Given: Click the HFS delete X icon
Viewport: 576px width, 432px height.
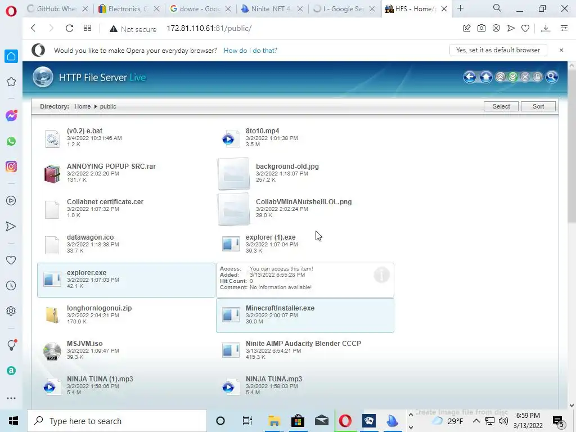Looking at the screenshot, I should click(525, 77).
